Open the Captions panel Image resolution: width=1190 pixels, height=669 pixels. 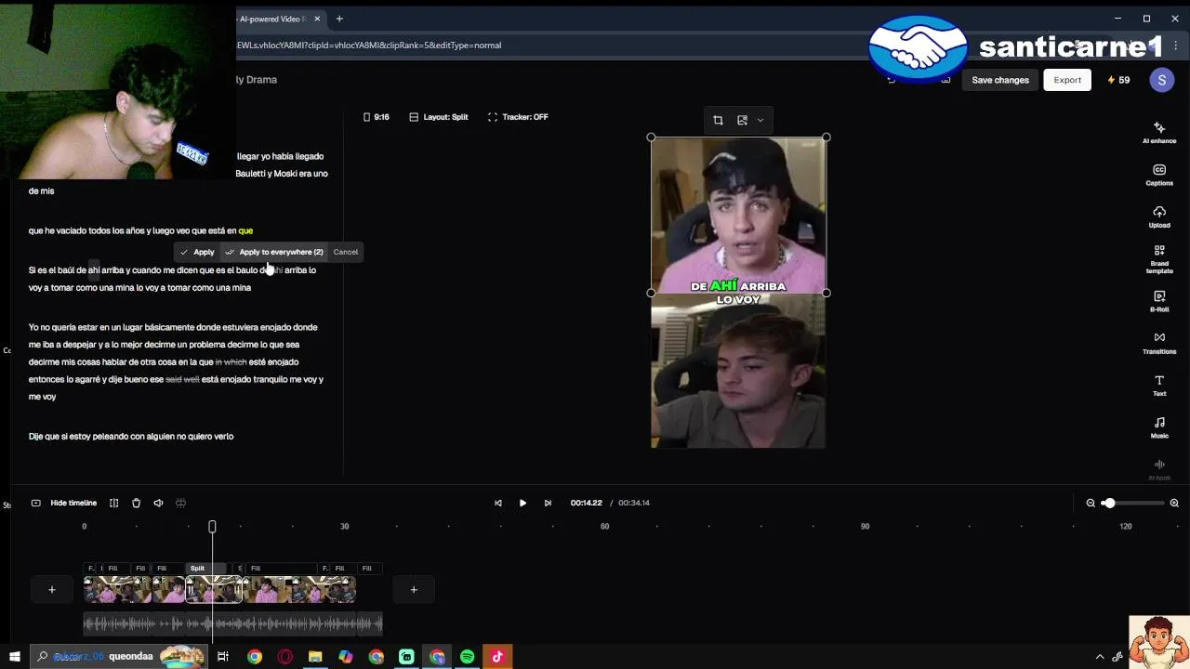tap(1159, 175)
